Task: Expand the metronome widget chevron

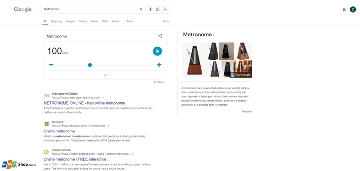Action: point(105,75)
